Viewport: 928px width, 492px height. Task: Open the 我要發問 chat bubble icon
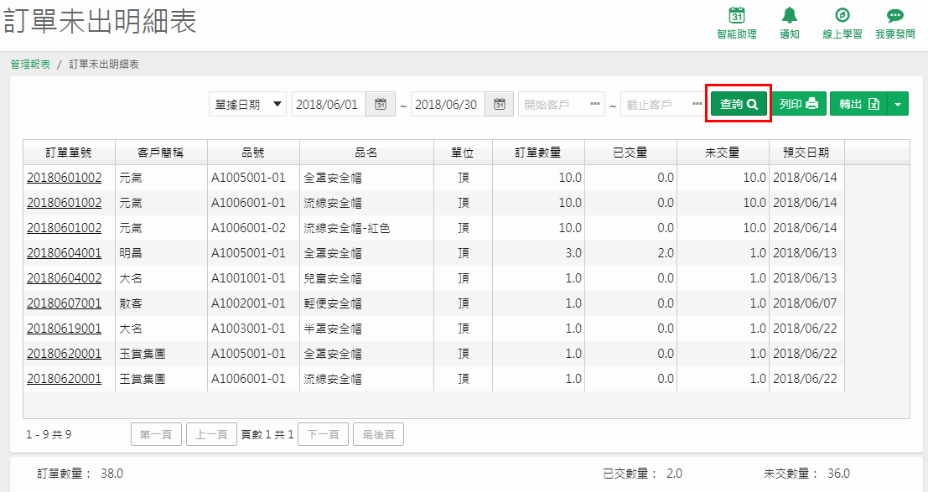(x=894, y=16)
